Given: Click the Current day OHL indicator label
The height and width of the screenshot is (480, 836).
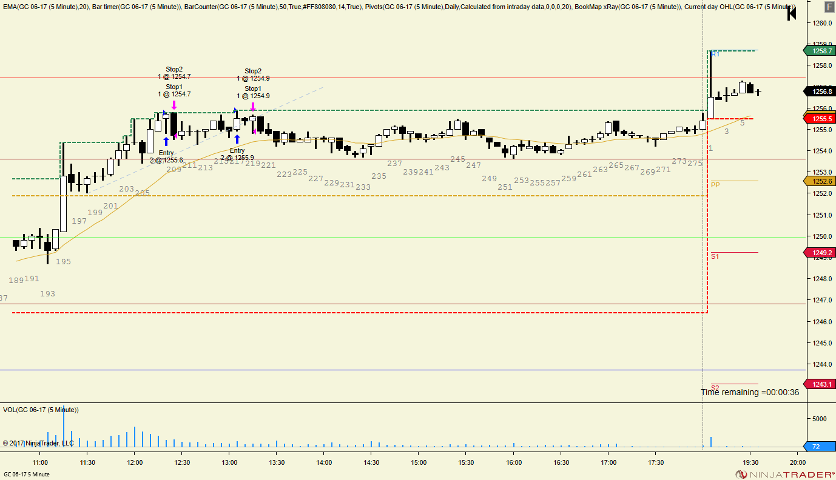Looking at the screenshot, I should tap(740, 7).
